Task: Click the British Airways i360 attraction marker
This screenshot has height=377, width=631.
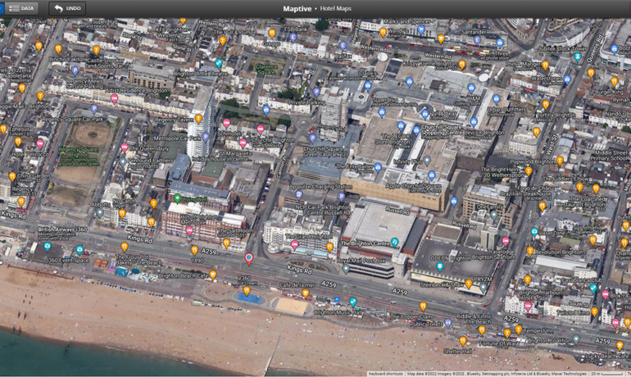Action: pos(47,246)
